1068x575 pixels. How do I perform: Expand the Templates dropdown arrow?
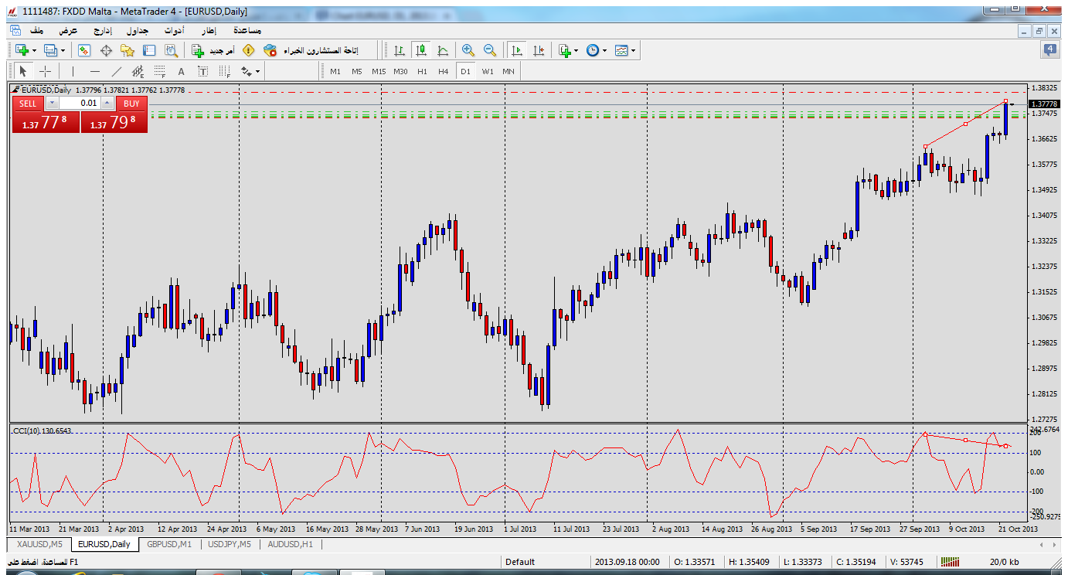[634, 50]
